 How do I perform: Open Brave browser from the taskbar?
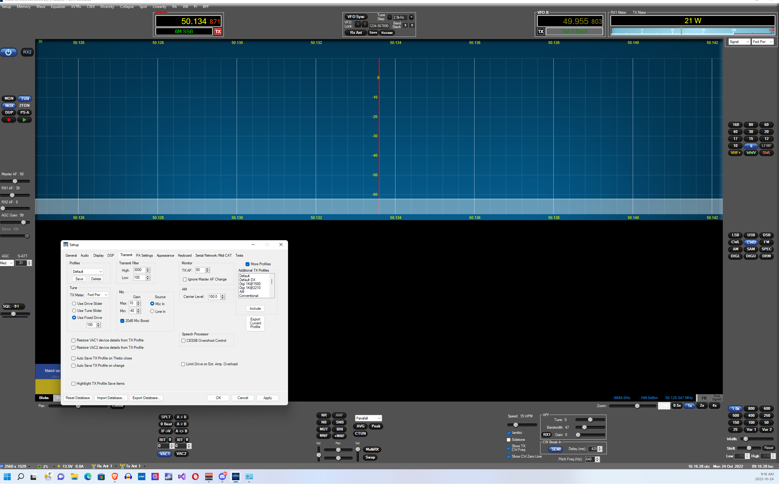pos(115,477)
